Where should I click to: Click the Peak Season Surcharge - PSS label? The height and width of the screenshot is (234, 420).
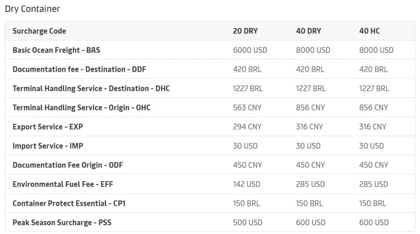coord(62,223)
